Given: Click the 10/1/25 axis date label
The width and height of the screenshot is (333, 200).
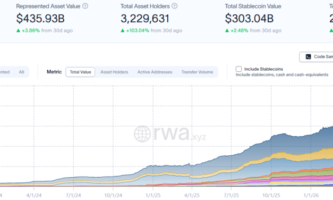Looking at the screenshot, I should [x=271, y=195].
